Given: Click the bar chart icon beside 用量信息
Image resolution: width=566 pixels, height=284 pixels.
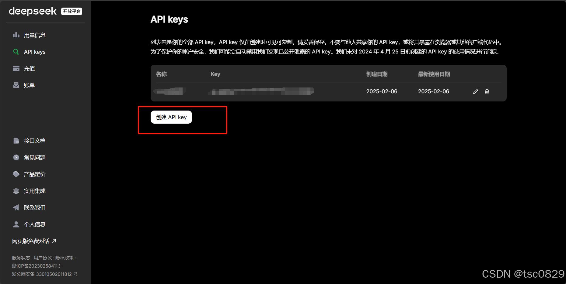Looking at the screenshot, I should [x=16, y=35].
